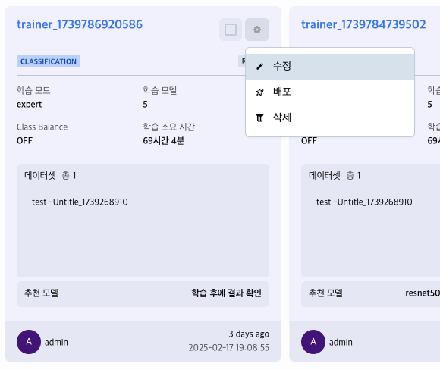Click the trash can icon beside 삭제

pos(260,118)
